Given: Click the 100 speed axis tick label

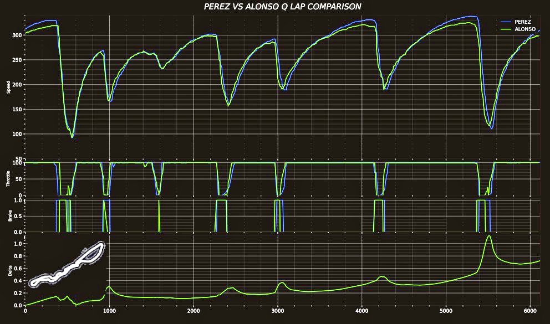Looking at the screenshot, I should coord(18,134).
